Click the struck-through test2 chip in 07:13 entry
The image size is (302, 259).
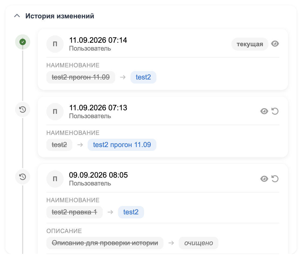click(59, 145)
